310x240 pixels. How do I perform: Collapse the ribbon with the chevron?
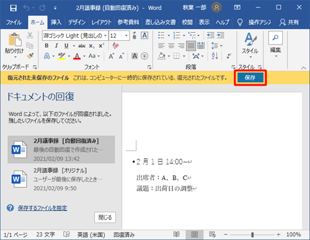coord(303,68)
